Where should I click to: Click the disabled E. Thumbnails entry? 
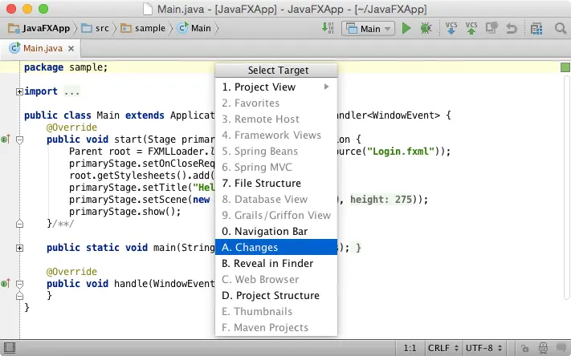(x=276, y=311)
